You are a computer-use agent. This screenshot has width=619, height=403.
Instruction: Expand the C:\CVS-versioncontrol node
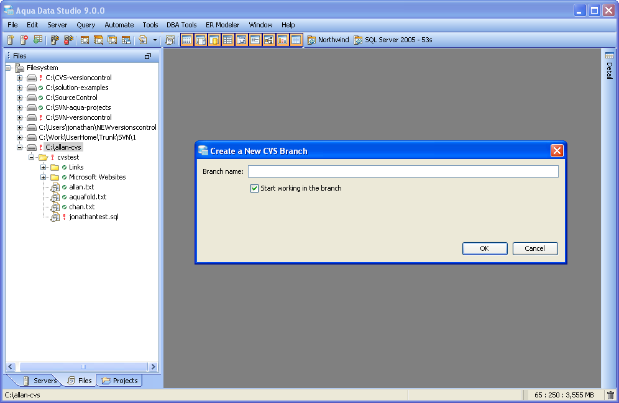click(19, 78)
